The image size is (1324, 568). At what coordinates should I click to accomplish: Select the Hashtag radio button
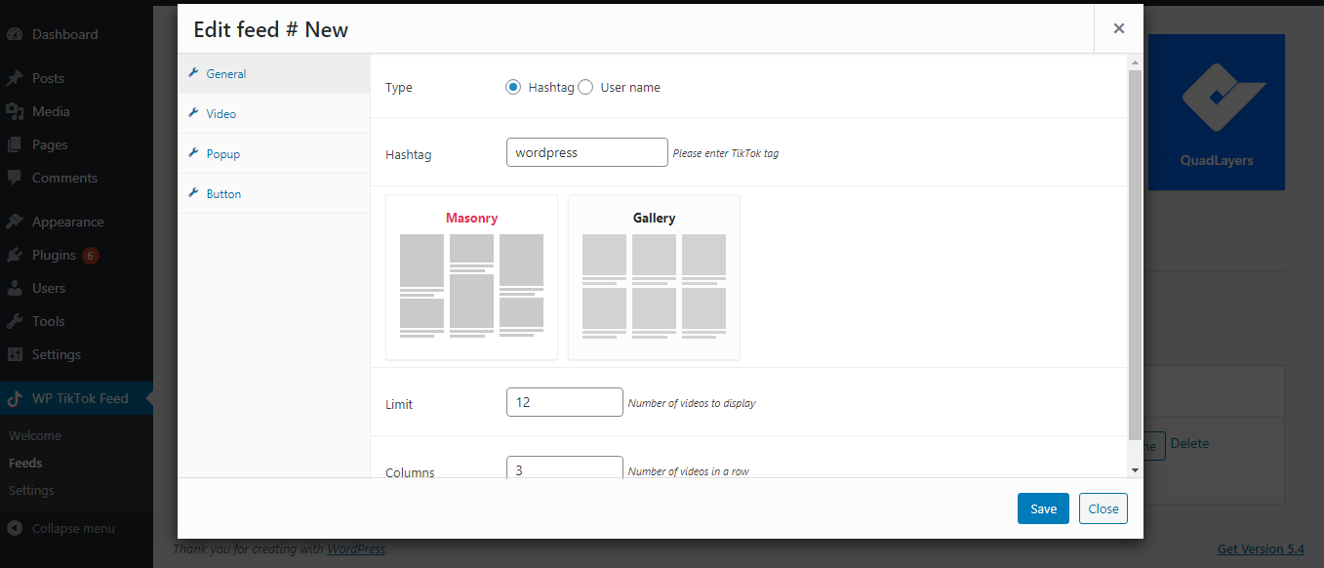[513, 87]
